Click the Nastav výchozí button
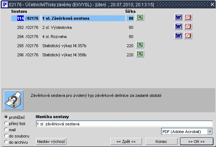Image resolution: width=216 pixels, height=147 pixels. (51, 142)
